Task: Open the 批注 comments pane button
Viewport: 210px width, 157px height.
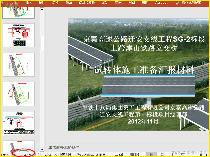Action: point(136,155)
